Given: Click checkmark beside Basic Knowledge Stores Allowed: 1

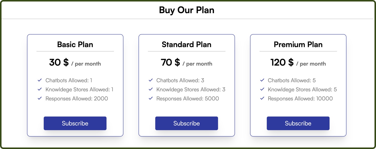Looking at the screenshot, I should coord(40,89).
